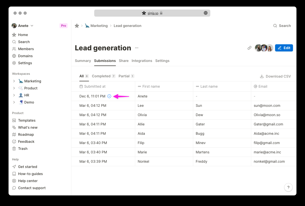Screen dimensions: 305x206
Task: Click the Settings gear icon in sidebar
Action: pos(14,63)
